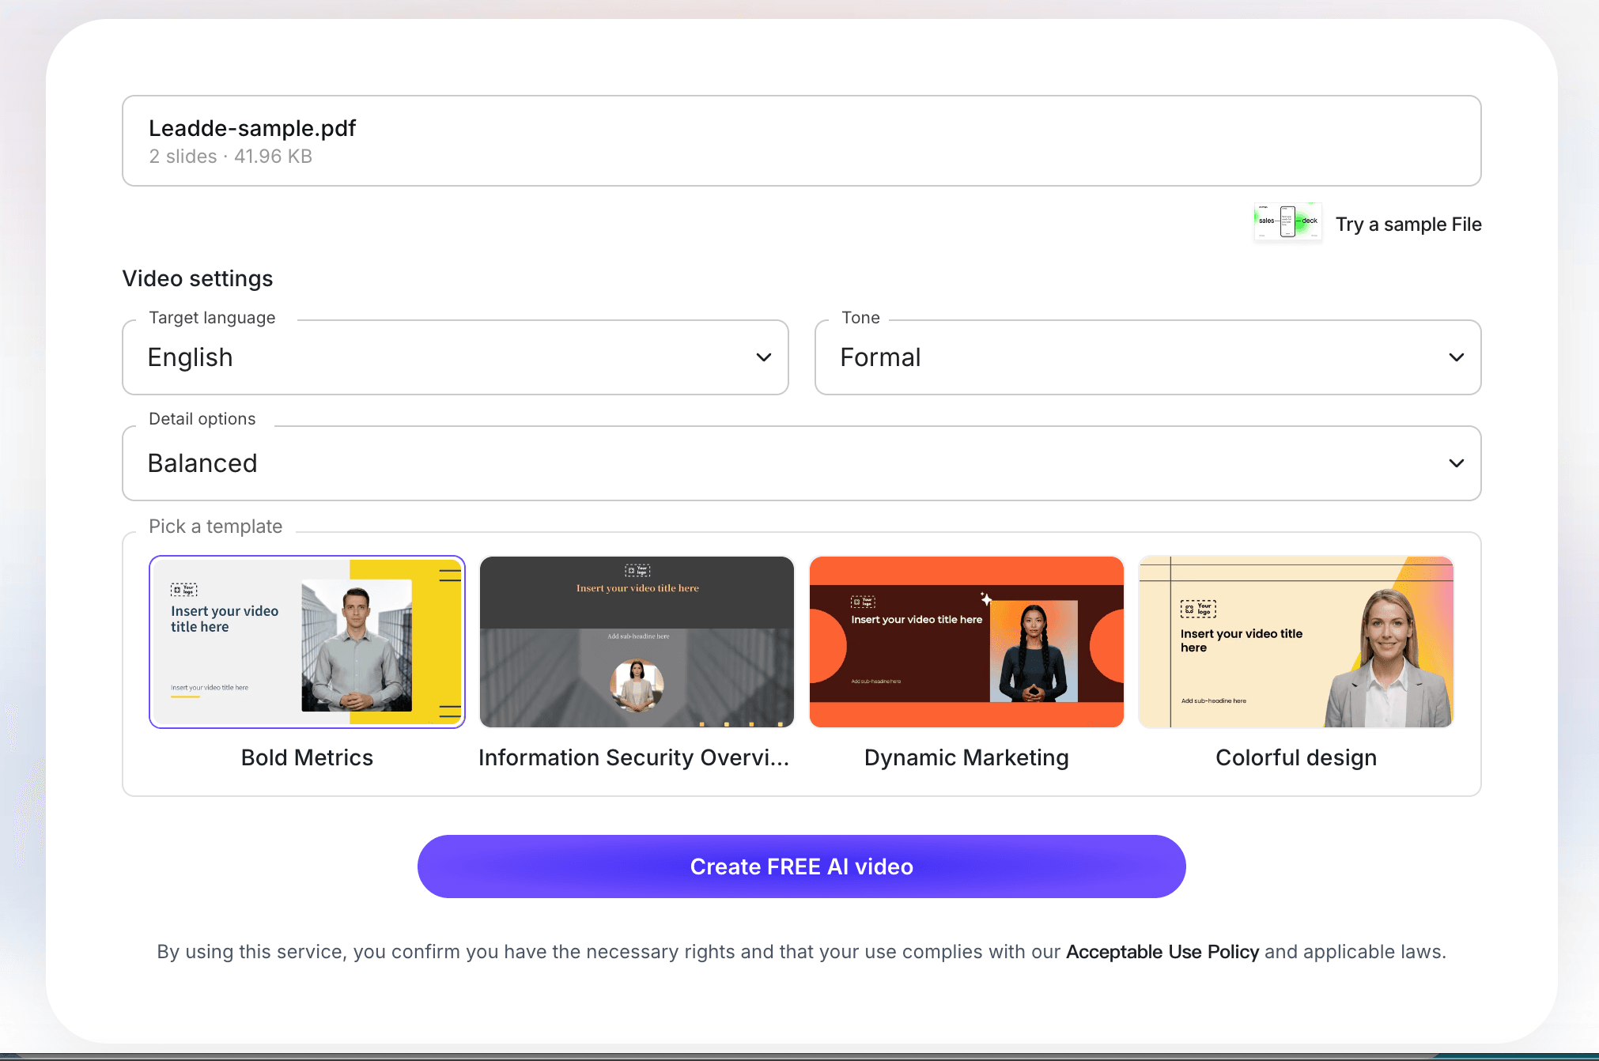Select the Bold Metrics template thumbnail
Image resolution: width=1599 pixels, height=1061 pixels.
[307, 642]
